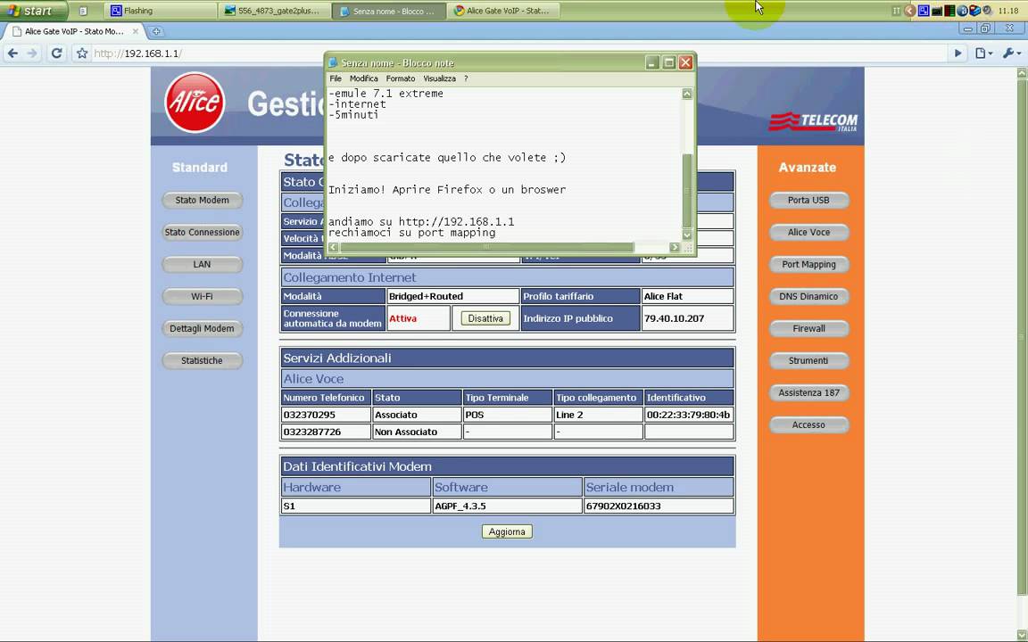Switch to the 556_4873_gate2plus taskbar item
Viewport: 1028px width, 642px height.
click(274, 11)
